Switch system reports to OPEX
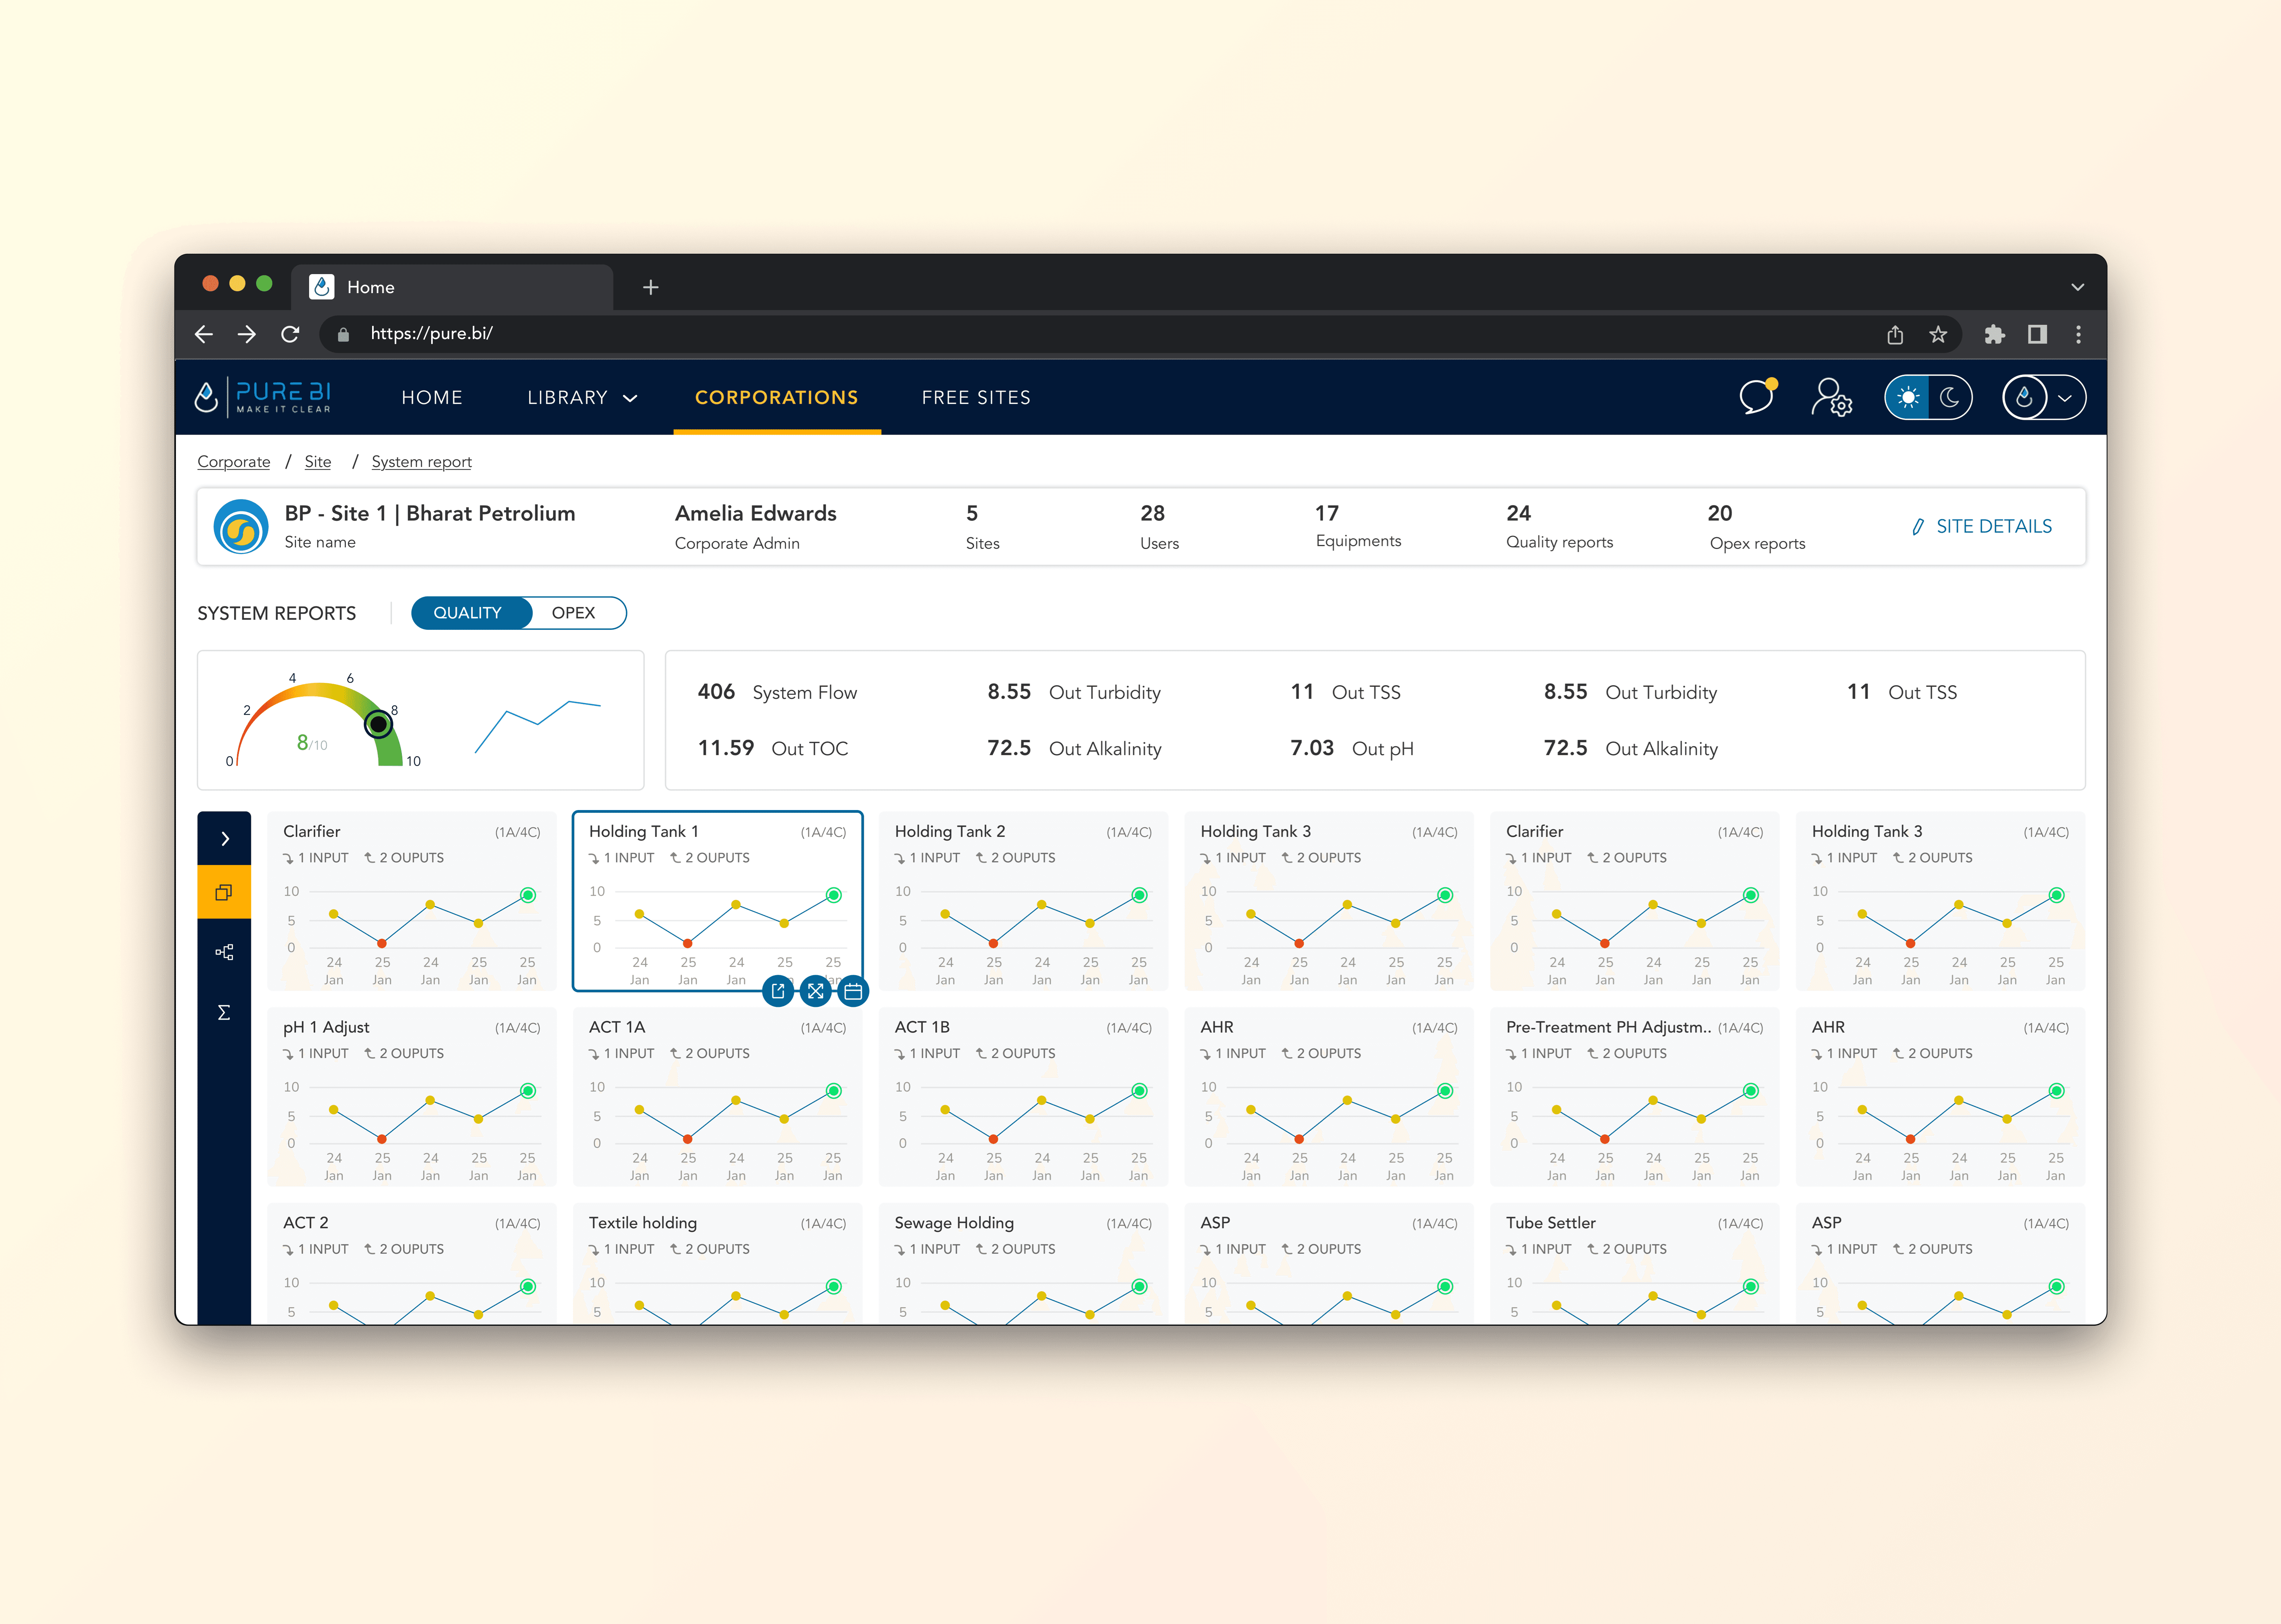Viewport: 2281px width, 1624px height. tap(573, 613)
